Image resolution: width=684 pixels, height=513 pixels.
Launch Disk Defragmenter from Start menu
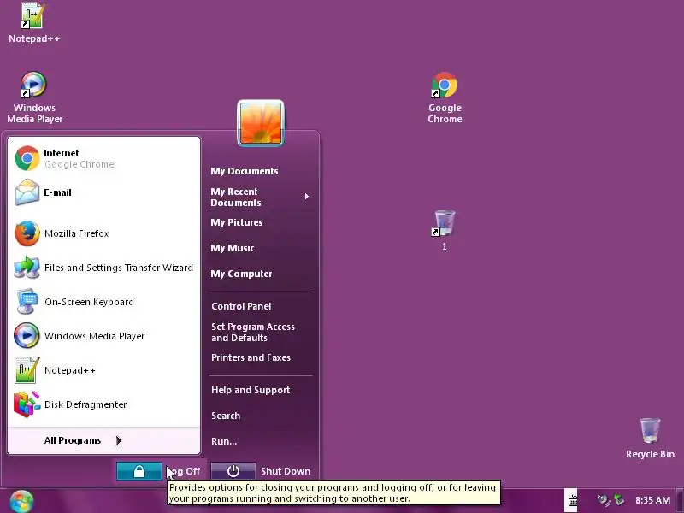coord(103,404)
